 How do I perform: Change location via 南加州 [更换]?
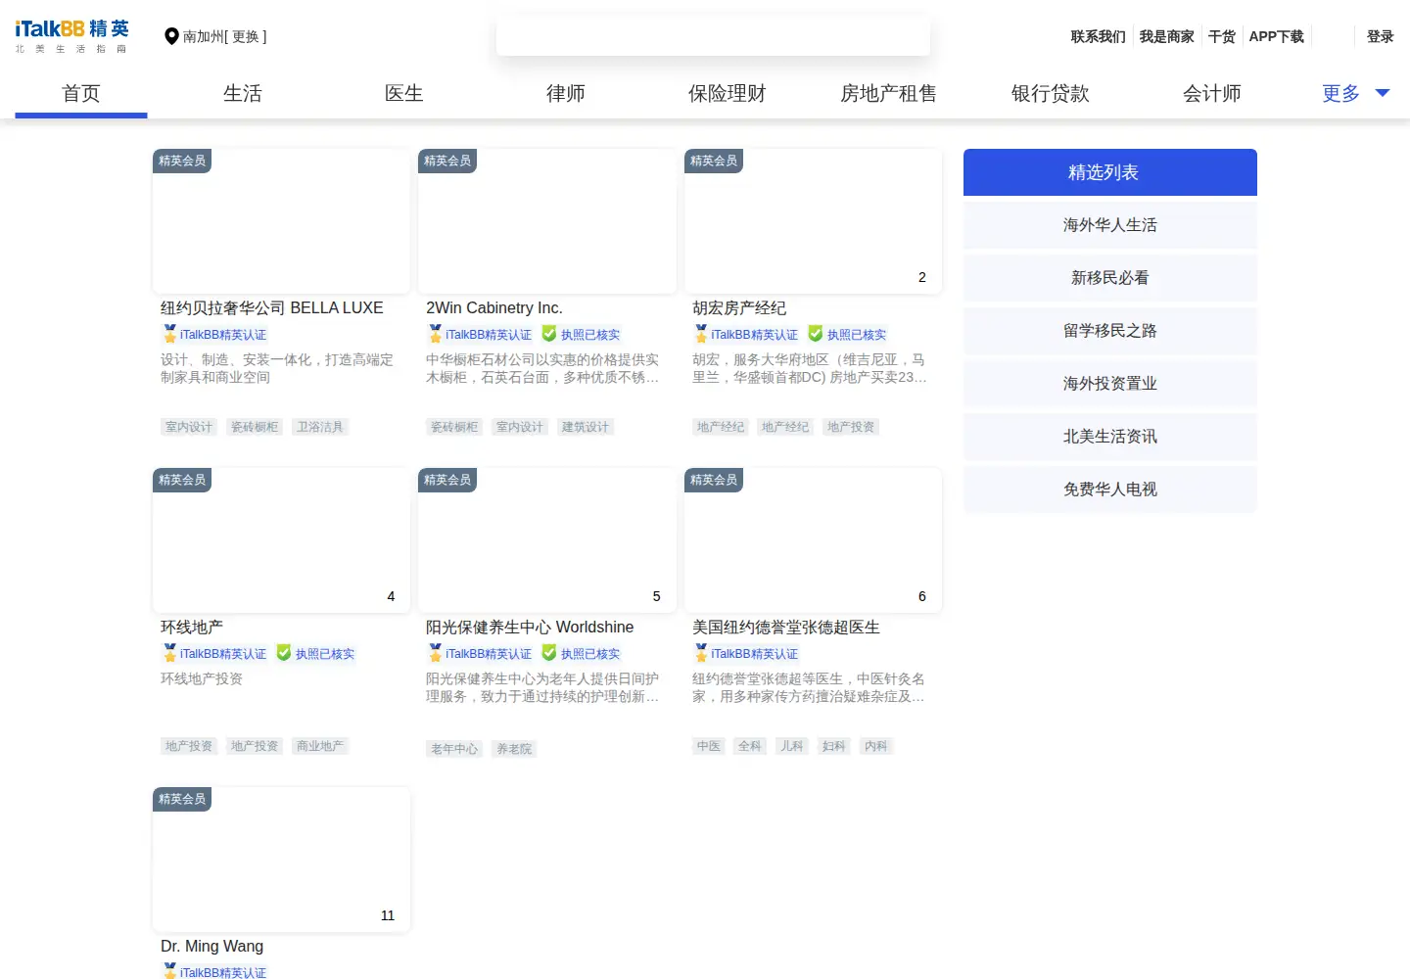(224, 36)
